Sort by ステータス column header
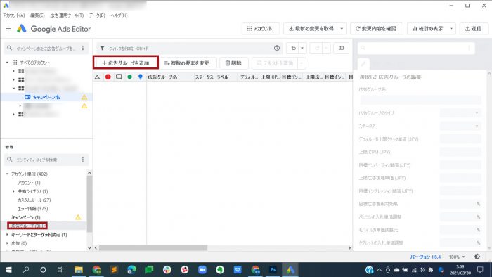 point(205,77)
